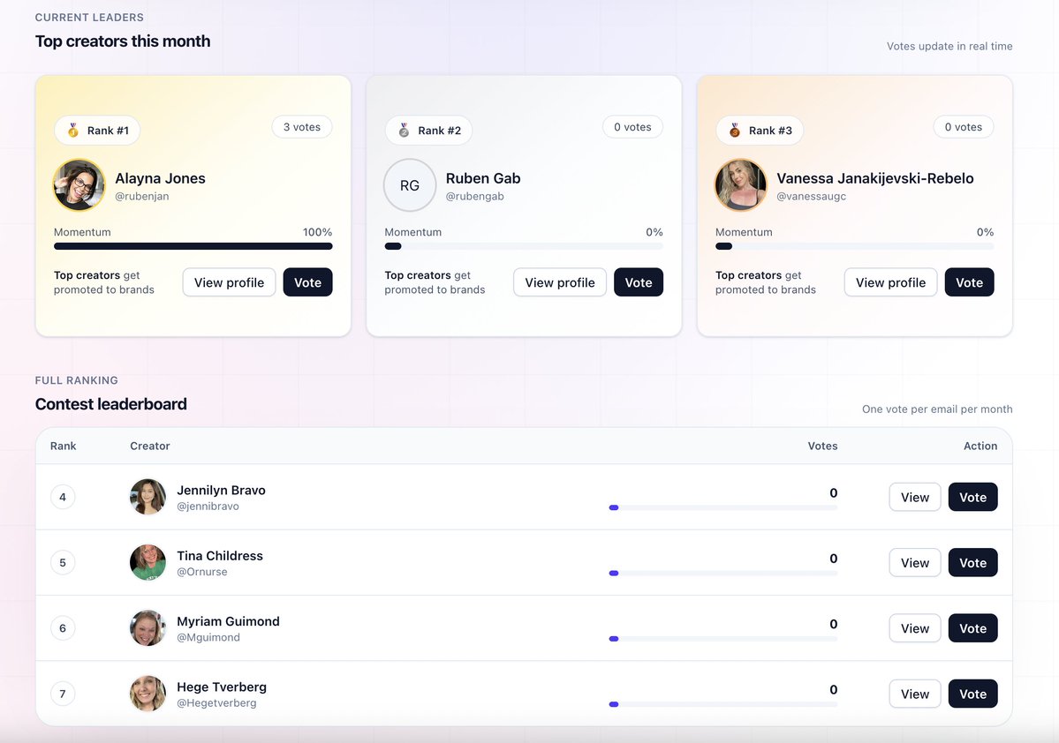Click Vanessa's momentum progress bar
This screenshot has width=1059, height=743.
[854, 246]
